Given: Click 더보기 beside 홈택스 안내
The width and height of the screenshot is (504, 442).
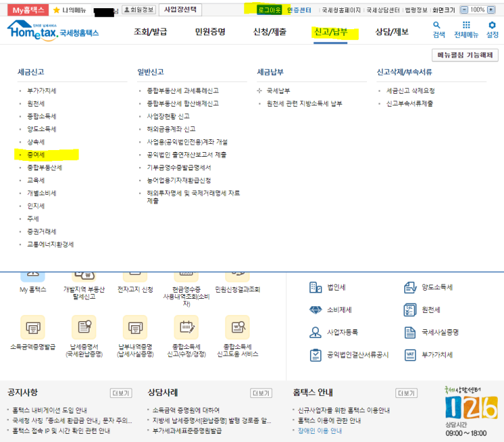Looking at the screenshot, I should click(x=406, y=393).
